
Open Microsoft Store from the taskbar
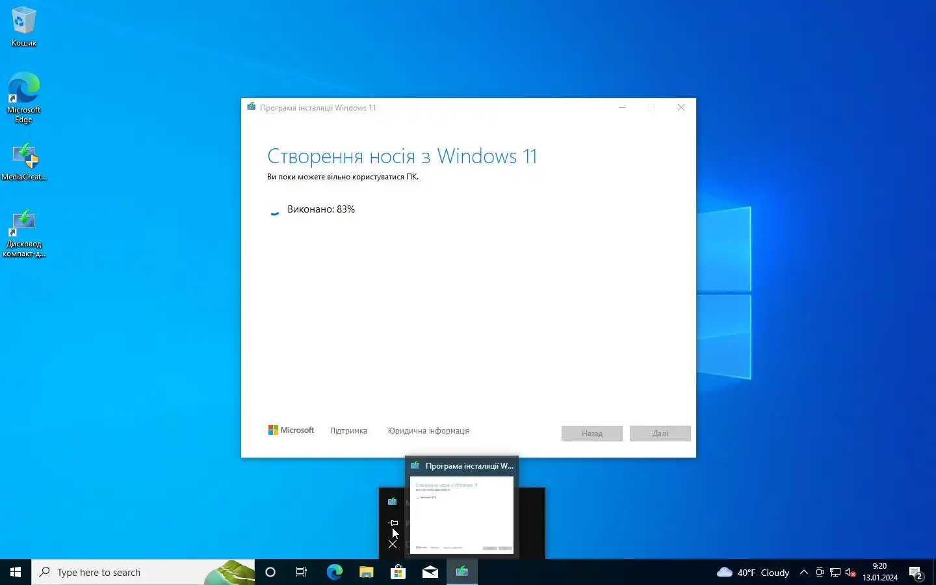pyautogui.click(x=398, y=572)
